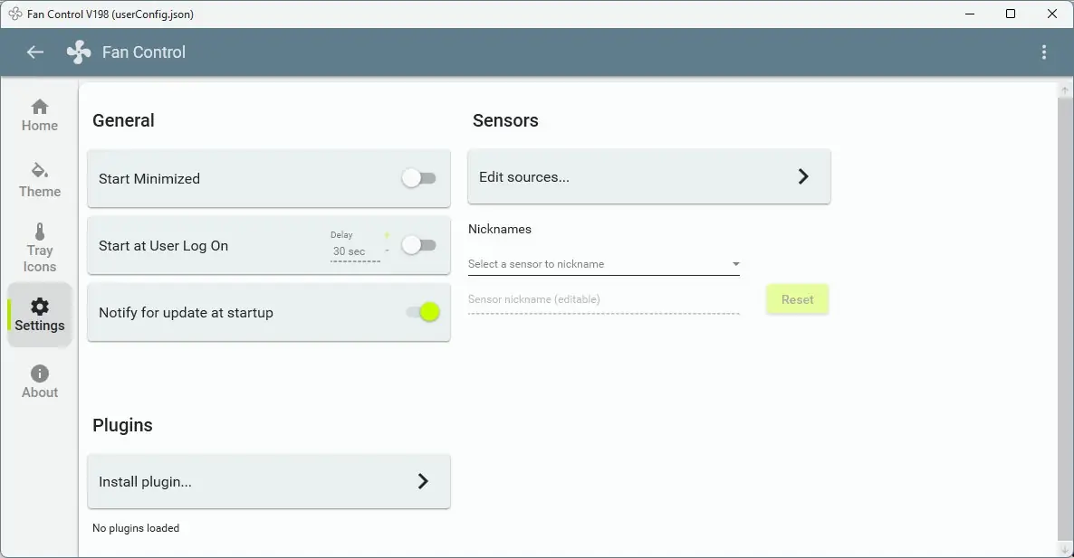Click the back arrow in header
This screenshot has height=558, width=1074.
tap(35, 52)
